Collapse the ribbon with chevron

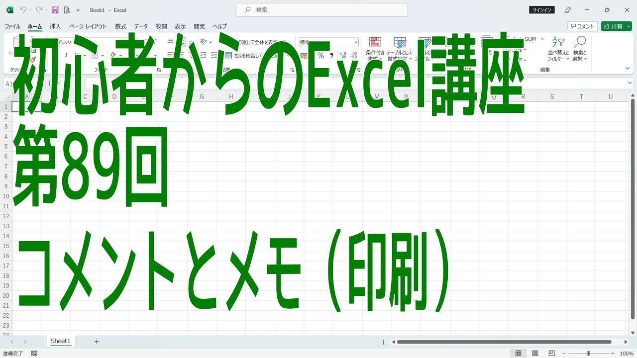(x=628, y=68)
